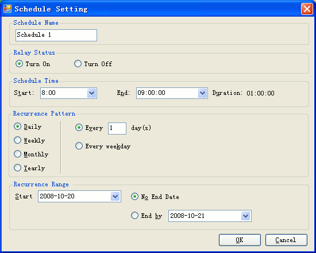Click the OK button

coord(240,240)
